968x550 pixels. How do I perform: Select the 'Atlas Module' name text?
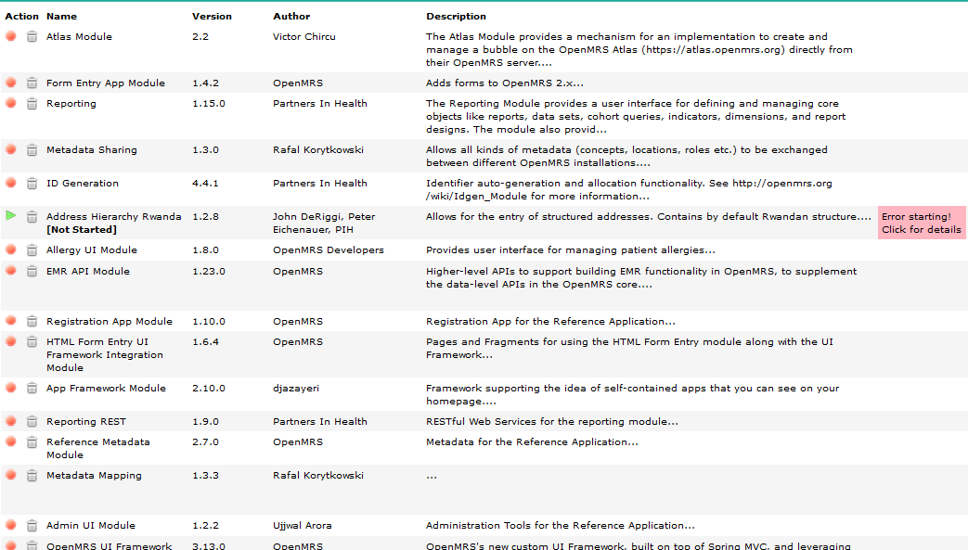pos(79,36)
